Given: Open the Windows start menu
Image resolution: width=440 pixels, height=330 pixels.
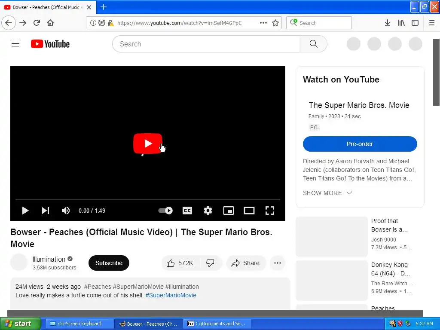Looking at the screenshot, I should coord(21,324).
